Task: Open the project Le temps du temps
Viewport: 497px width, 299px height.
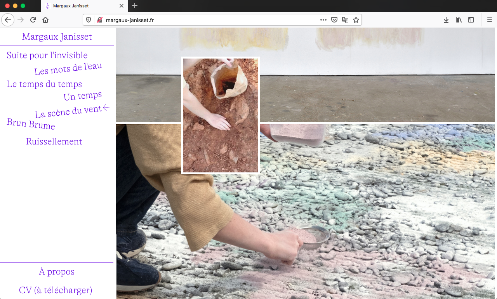Action: click(x=44, y=84)
